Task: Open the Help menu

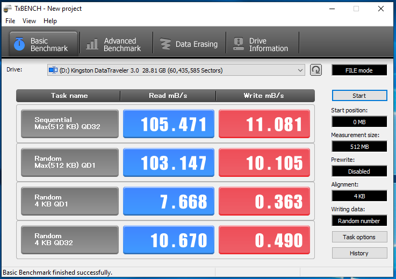Action: (50, 21)
